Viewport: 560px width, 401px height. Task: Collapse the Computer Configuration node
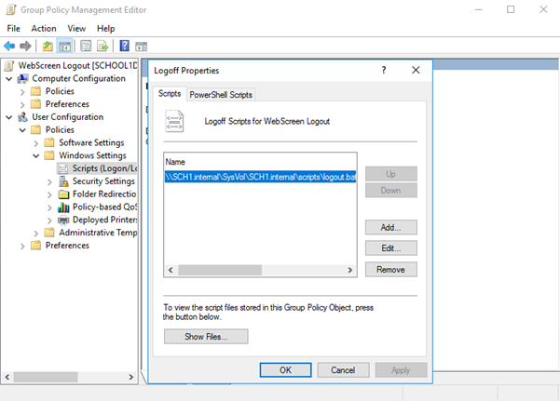point(9,78)
